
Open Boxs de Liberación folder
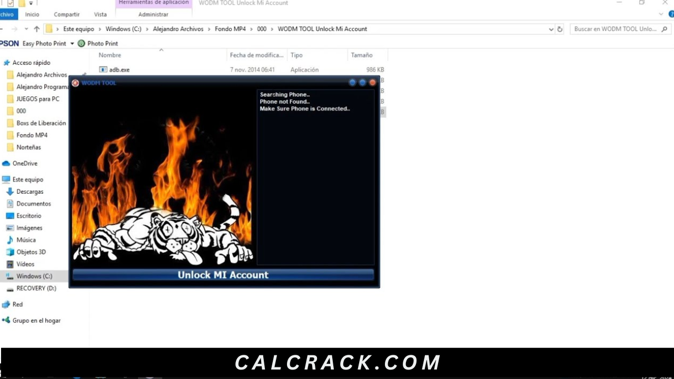pyautogui.click(x=41, y=123)
